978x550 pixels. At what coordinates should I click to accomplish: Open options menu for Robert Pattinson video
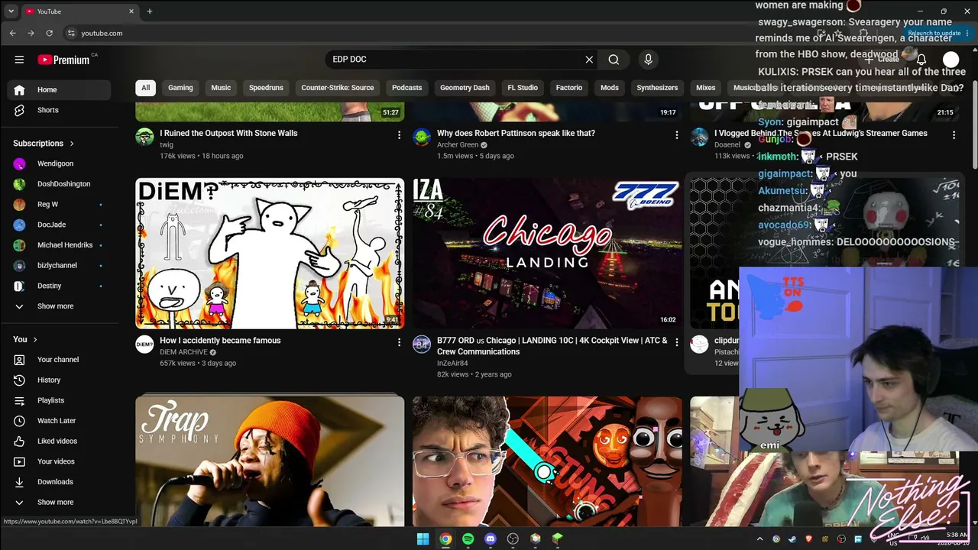676,135
